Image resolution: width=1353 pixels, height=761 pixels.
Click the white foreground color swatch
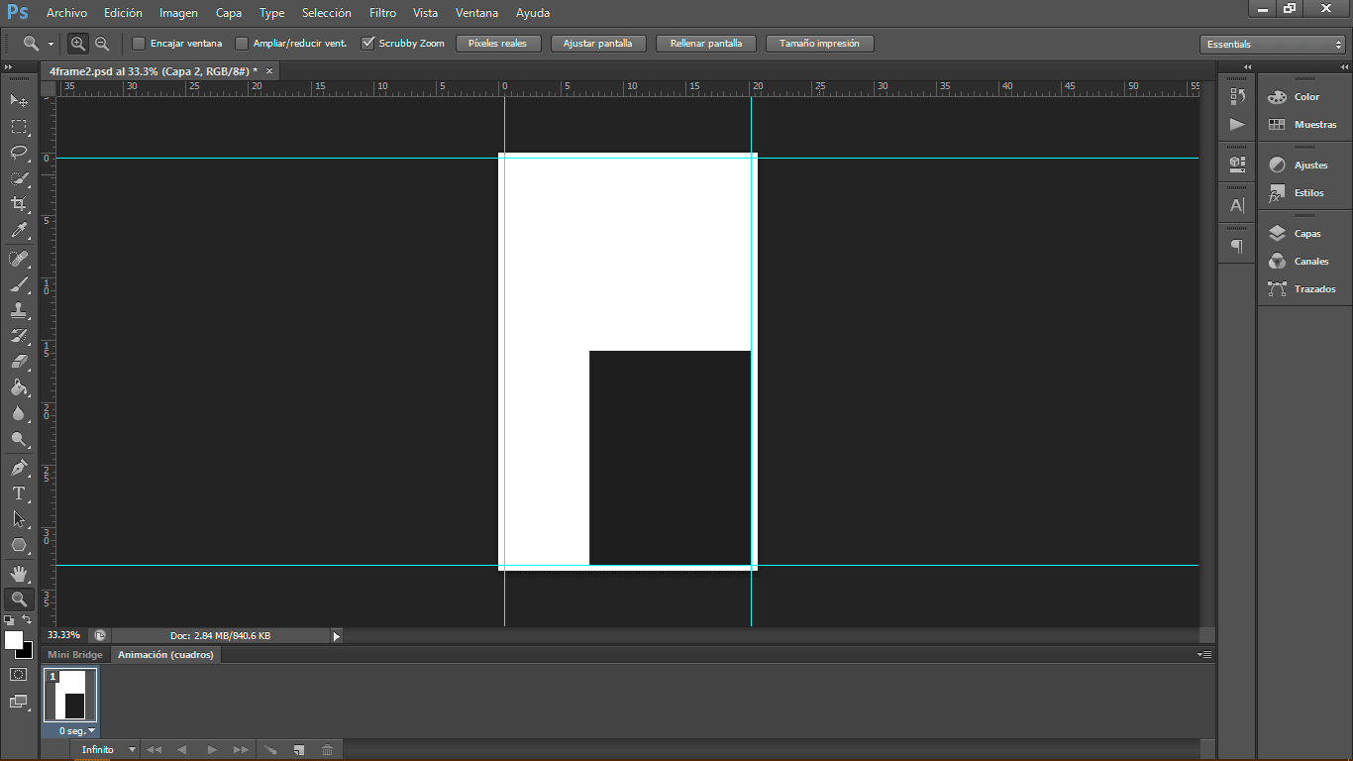[x=13, y=640]
